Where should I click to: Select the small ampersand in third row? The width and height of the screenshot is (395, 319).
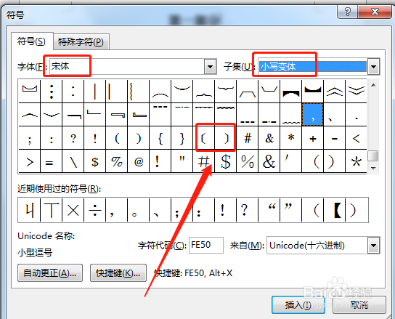[269, 138]
